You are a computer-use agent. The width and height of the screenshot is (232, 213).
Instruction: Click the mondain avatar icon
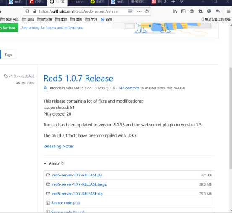pyautogui.click(x=45, y=88)
